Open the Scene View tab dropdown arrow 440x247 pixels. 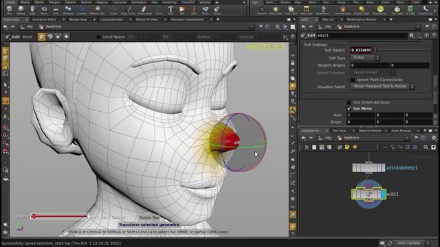27,20
